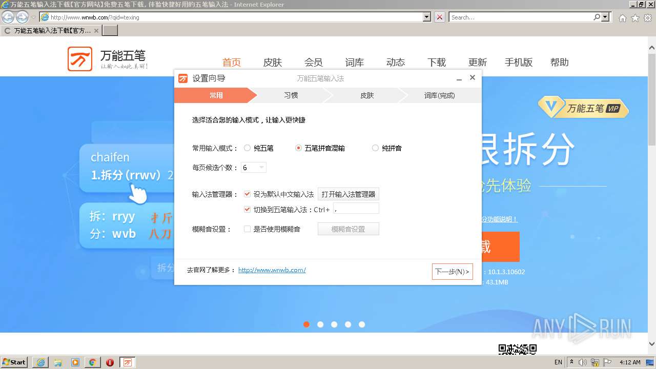Select second carousel dot
The height and width of the screenshot is (369, 656).
point(320,324)
